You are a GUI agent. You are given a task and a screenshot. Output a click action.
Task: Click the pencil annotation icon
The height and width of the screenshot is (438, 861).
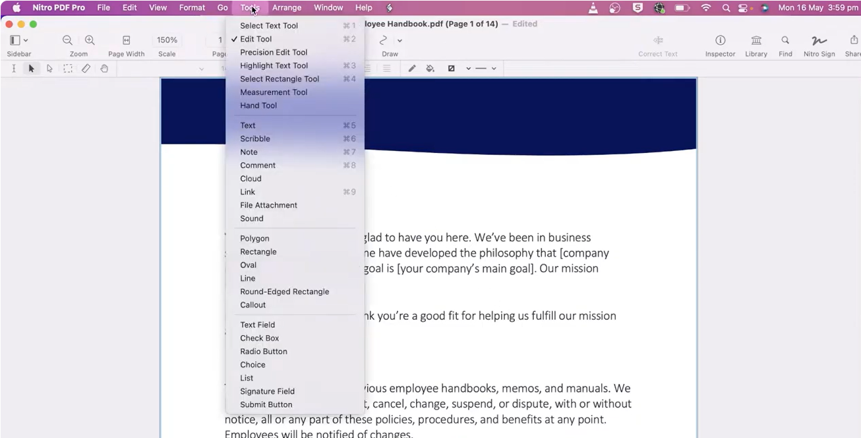click(412, 68)
